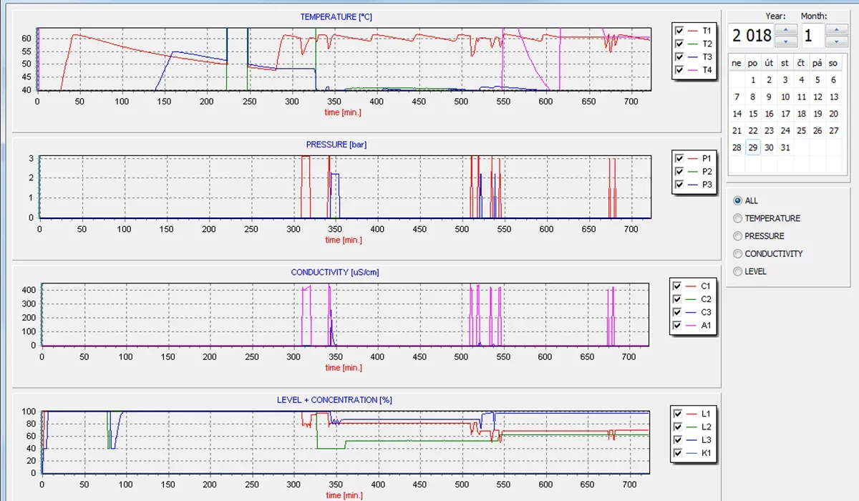
Task: Select day 29 in the calendar
Action: point(752,147)
